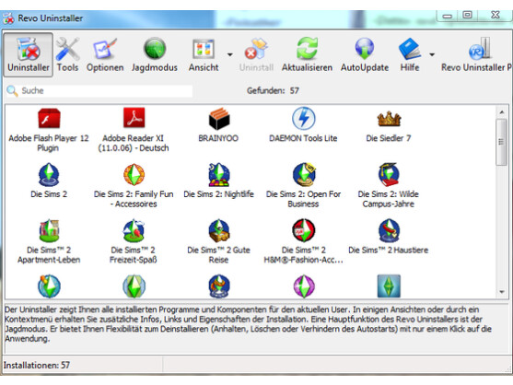The image size is (513, 385).
Task: Click the search magnifier icon
Action: tap(12, 90)
